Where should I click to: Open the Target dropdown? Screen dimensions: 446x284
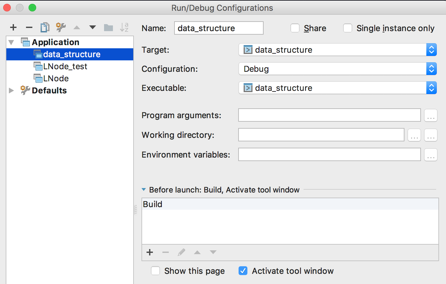(x=338, y=50)
